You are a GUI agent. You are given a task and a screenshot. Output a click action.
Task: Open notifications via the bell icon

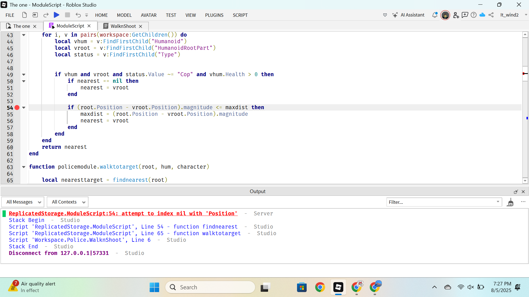[435, 15]
